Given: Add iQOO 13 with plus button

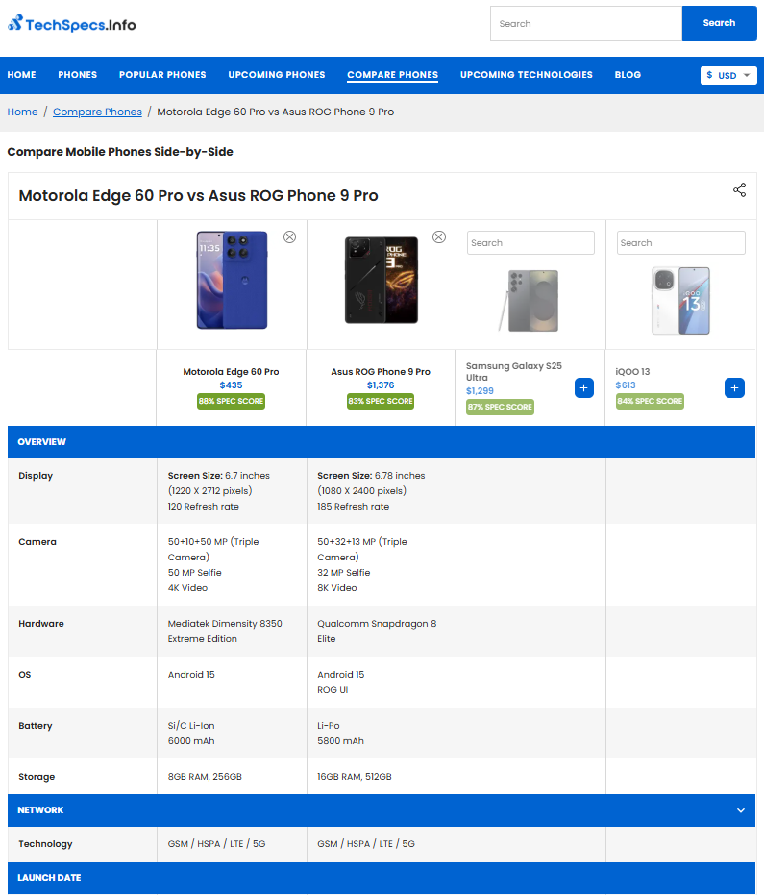Looking at the screenshot, I should [x=734, y=388].
